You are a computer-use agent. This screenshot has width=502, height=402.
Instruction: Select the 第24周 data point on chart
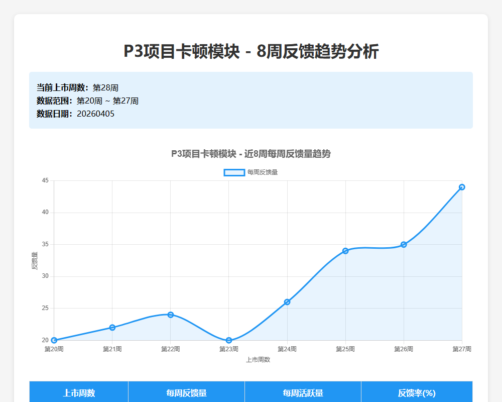click(287, 302)
